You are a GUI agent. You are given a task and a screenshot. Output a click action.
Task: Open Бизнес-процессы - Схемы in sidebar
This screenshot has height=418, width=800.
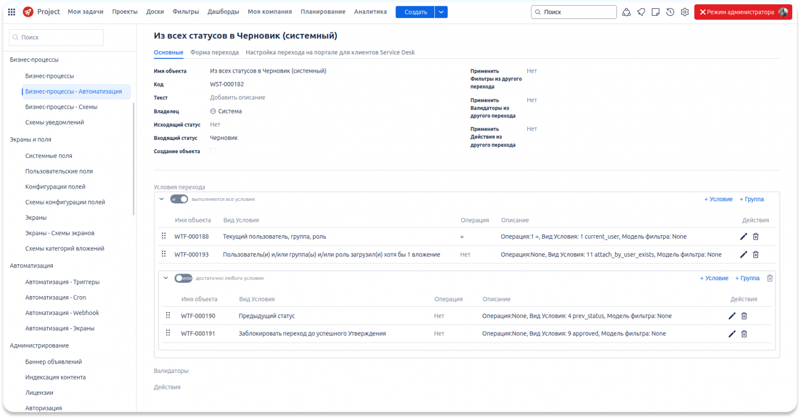click(x=62, y=107)
